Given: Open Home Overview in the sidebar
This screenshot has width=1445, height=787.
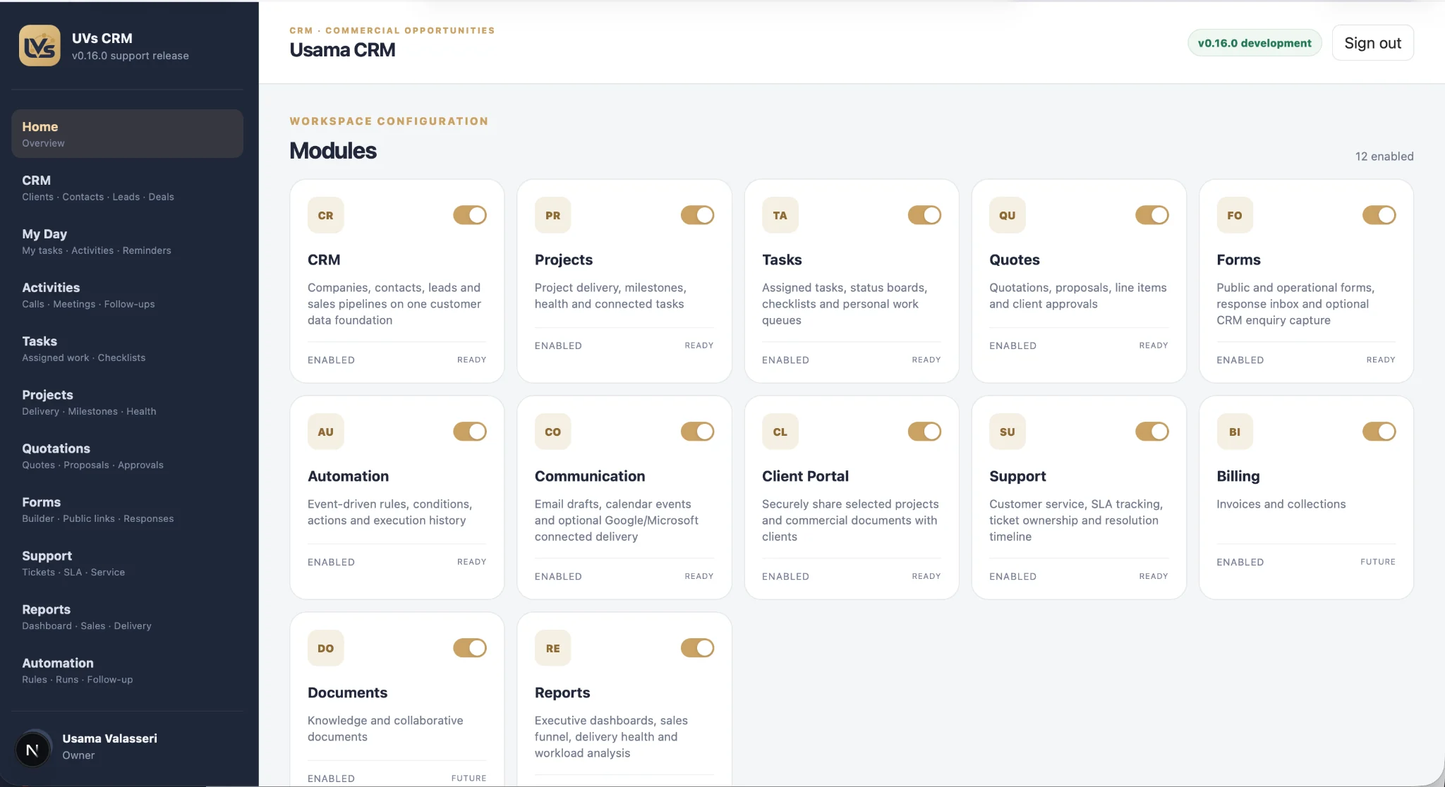Looking at the screenshot, I should (x=127, y=133).
